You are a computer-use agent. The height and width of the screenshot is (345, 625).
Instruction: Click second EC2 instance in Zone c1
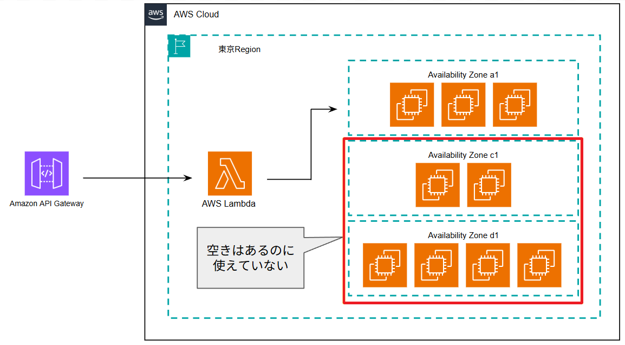489,185
